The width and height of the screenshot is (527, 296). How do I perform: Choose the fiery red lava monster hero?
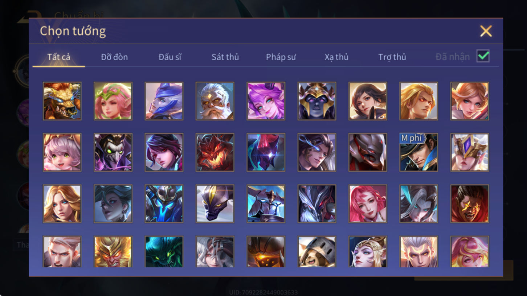tap(215, 152)
